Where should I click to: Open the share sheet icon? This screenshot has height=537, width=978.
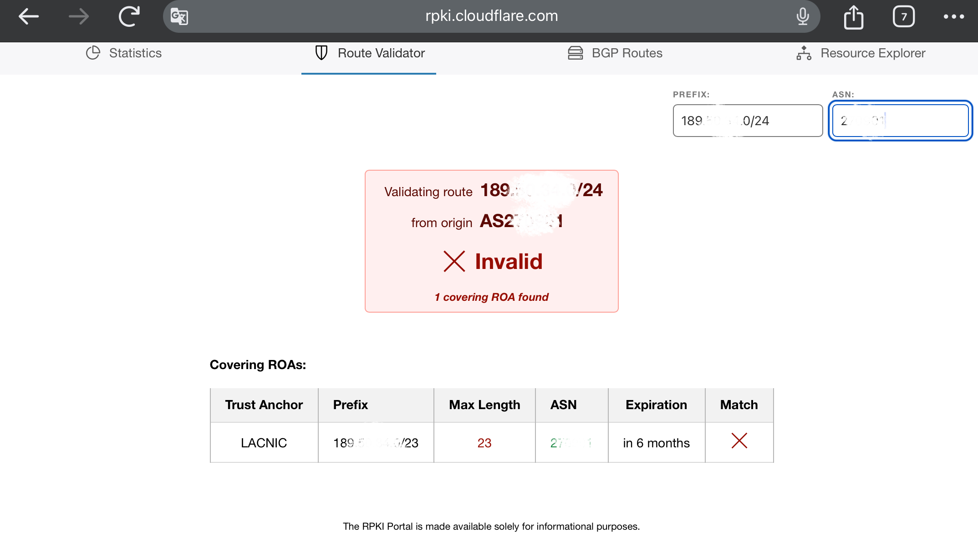point(853,17)
